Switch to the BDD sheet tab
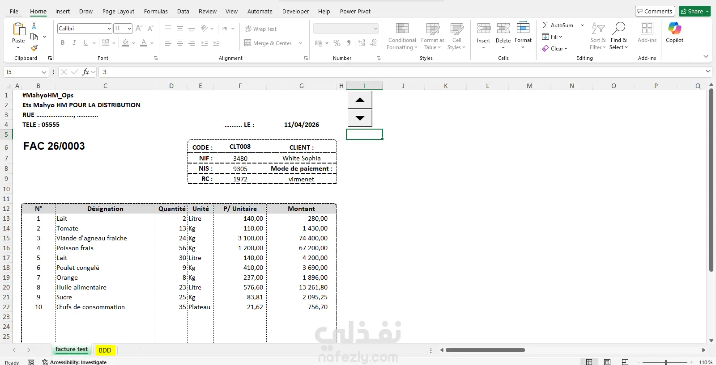Screen dimensions: 716x365 pyautogui.click(x=105, y=350)
